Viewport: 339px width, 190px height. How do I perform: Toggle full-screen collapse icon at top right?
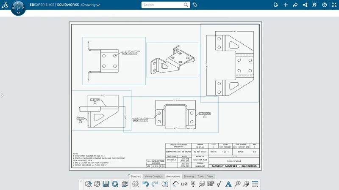coord(333,5)
